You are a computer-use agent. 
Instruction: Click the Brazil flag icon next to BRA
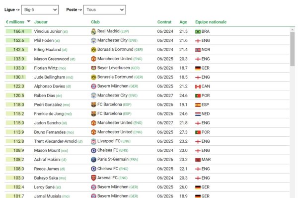pyautogui.click(x=198, y=32)
